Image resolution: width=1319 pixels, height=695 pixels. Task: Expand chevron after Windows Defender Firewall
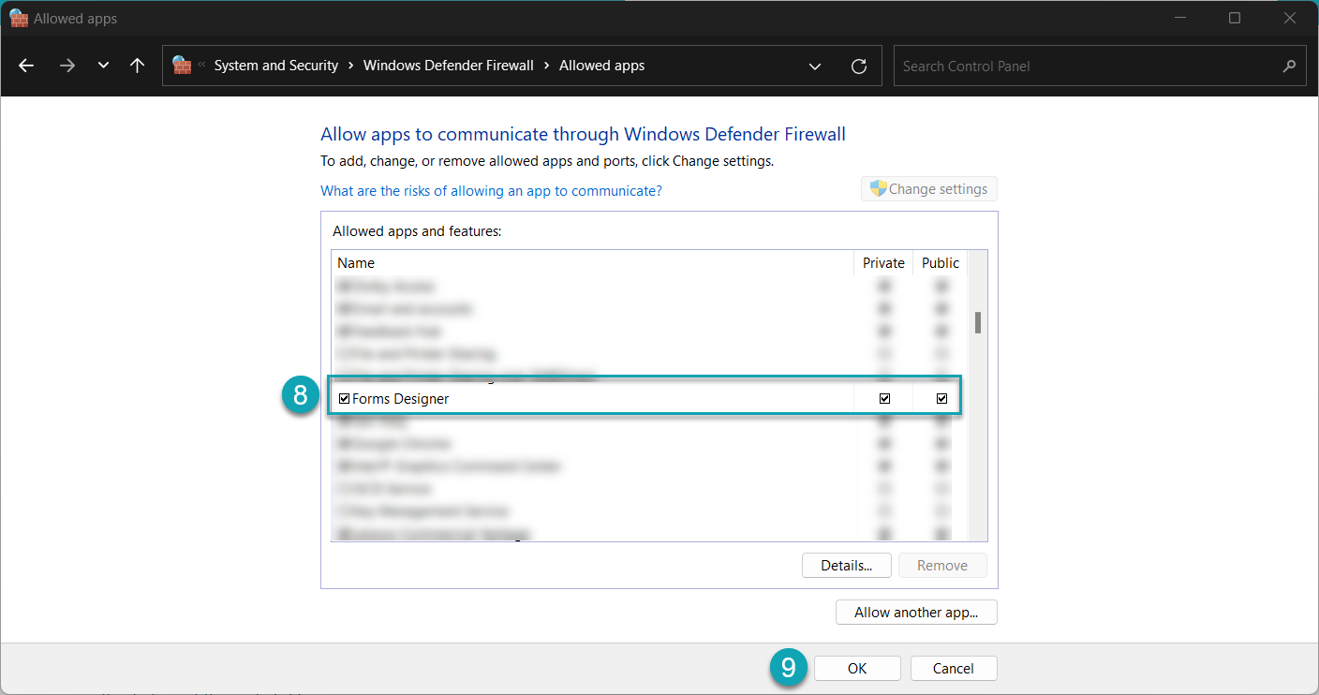click(x=546, y=66)
